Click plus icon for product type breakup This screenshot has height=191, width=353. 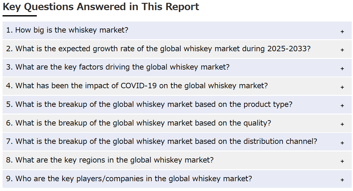point(342,106)
